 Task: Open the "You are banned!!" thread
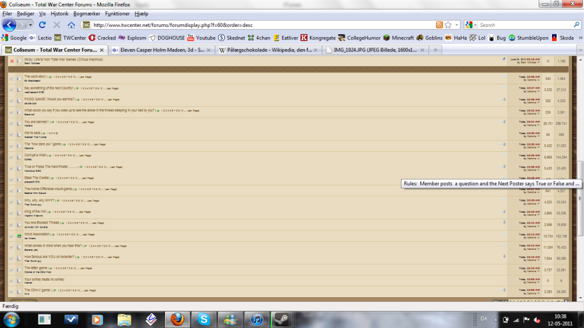coord(37,122)
